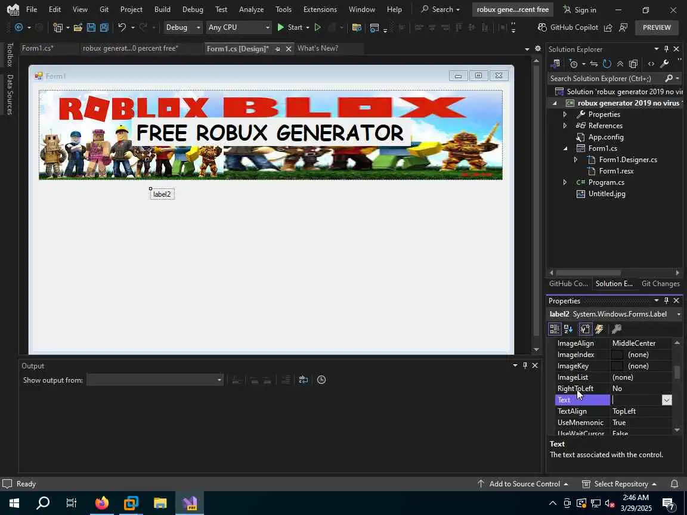Click Add to Source Control

522,483
